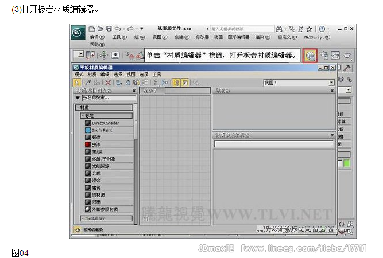Image resolution: width=383 pixels, height=258 pixels.
Task: Click the keyword search box in title bar
Action: coord(242,29)
